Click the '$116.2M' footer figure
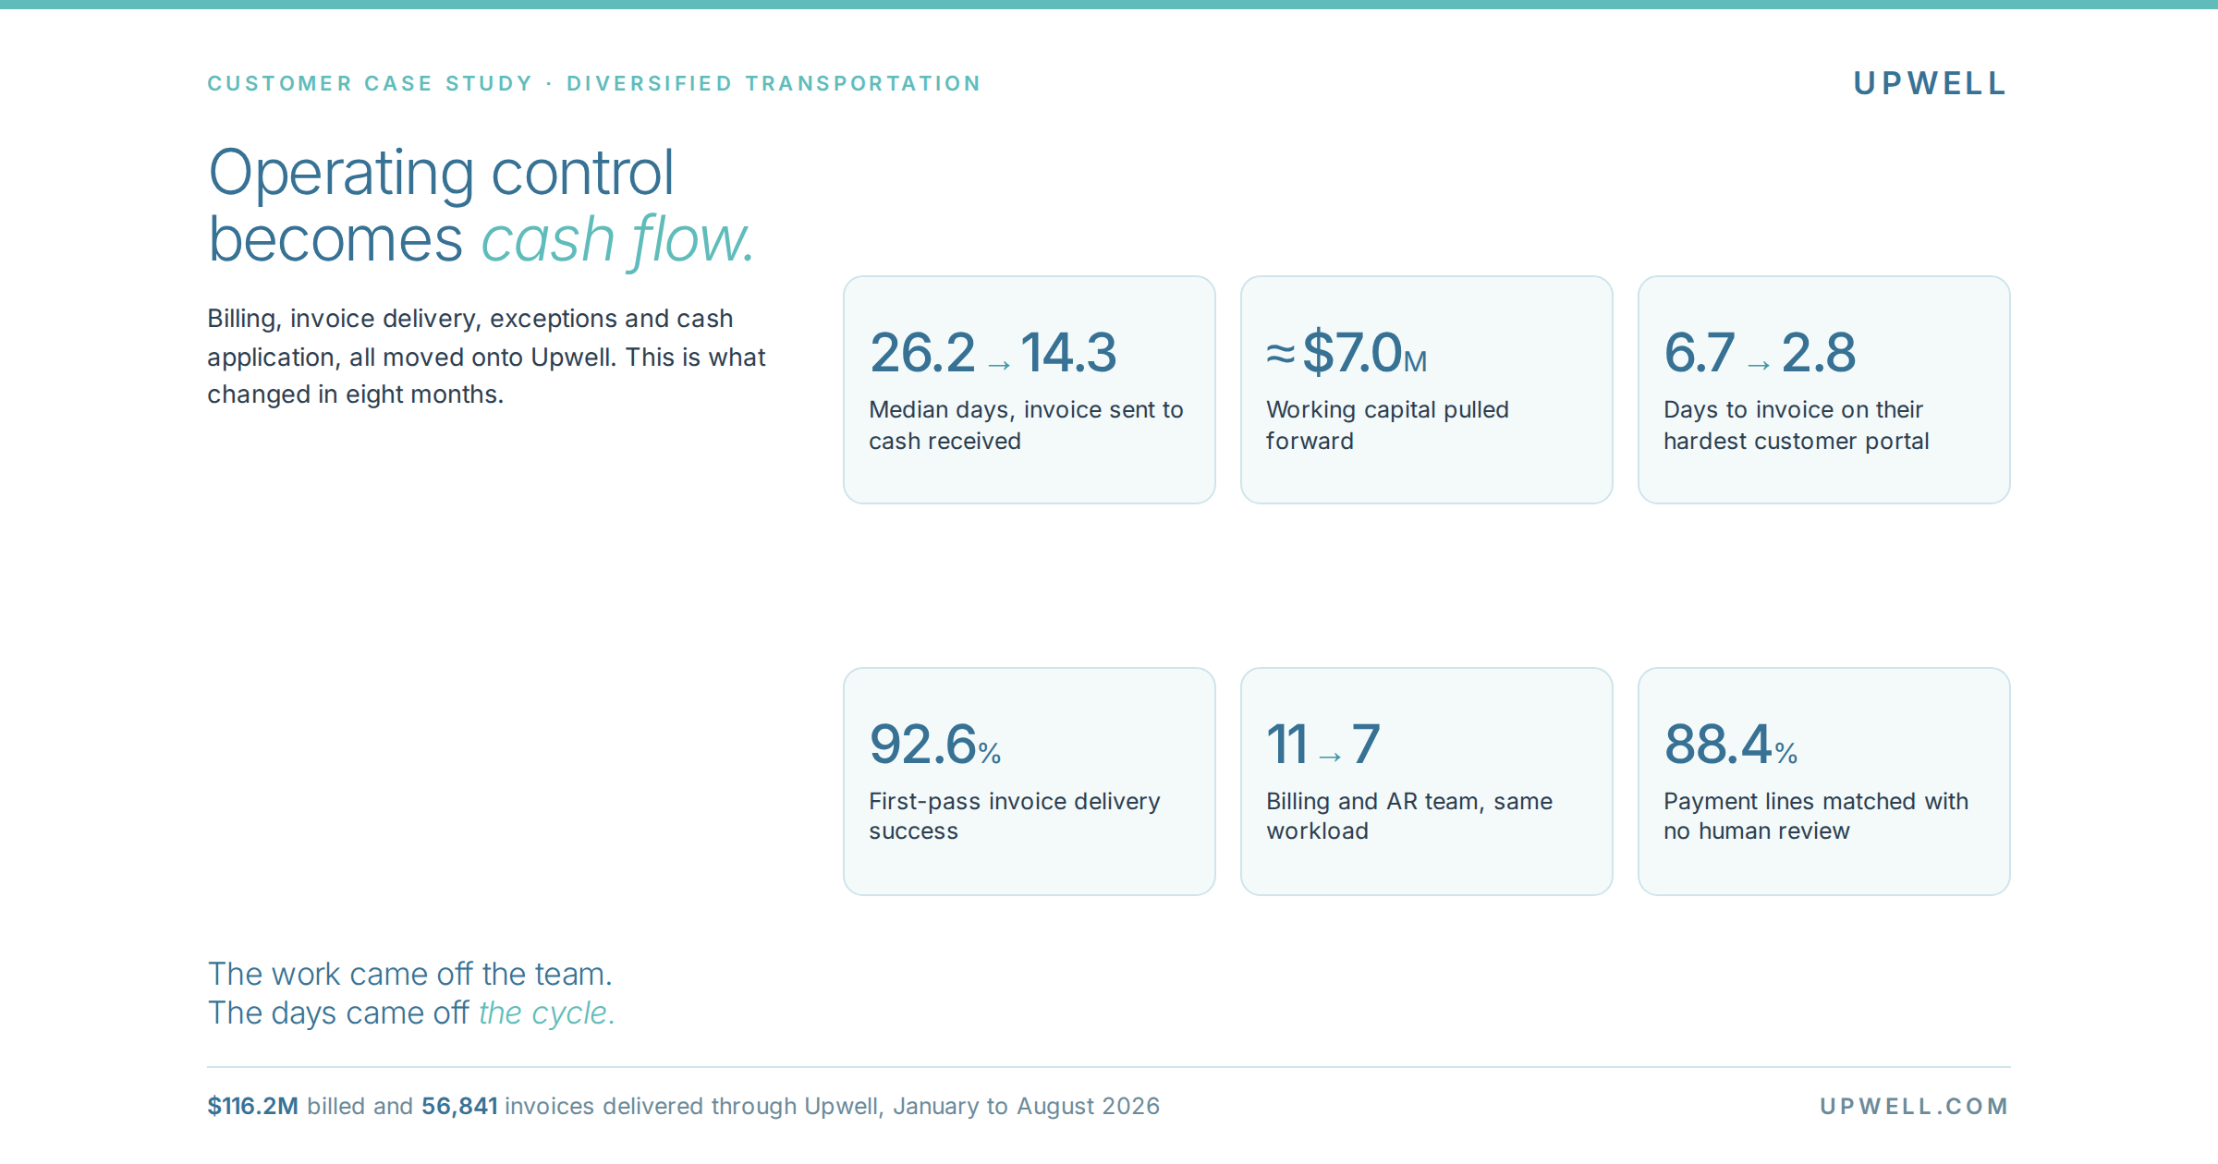 (x=252, y=1106)
